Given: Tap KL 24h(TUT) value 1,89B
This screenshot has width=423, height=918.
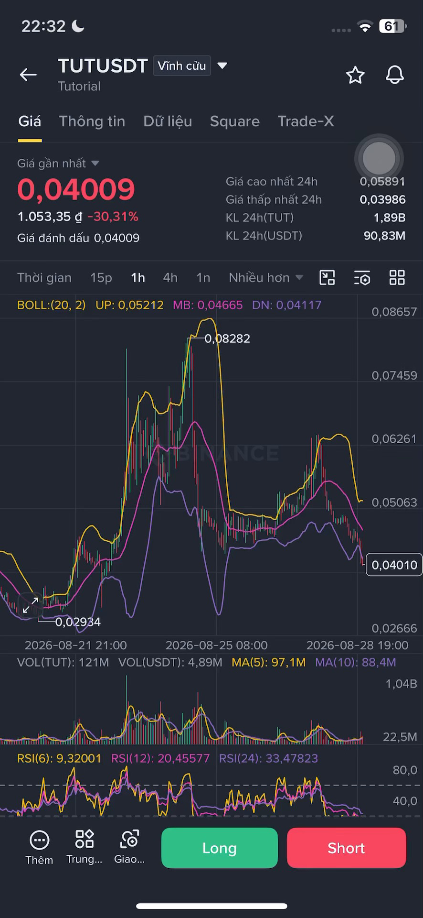Looking at the screenshot, I should [390, 218].
